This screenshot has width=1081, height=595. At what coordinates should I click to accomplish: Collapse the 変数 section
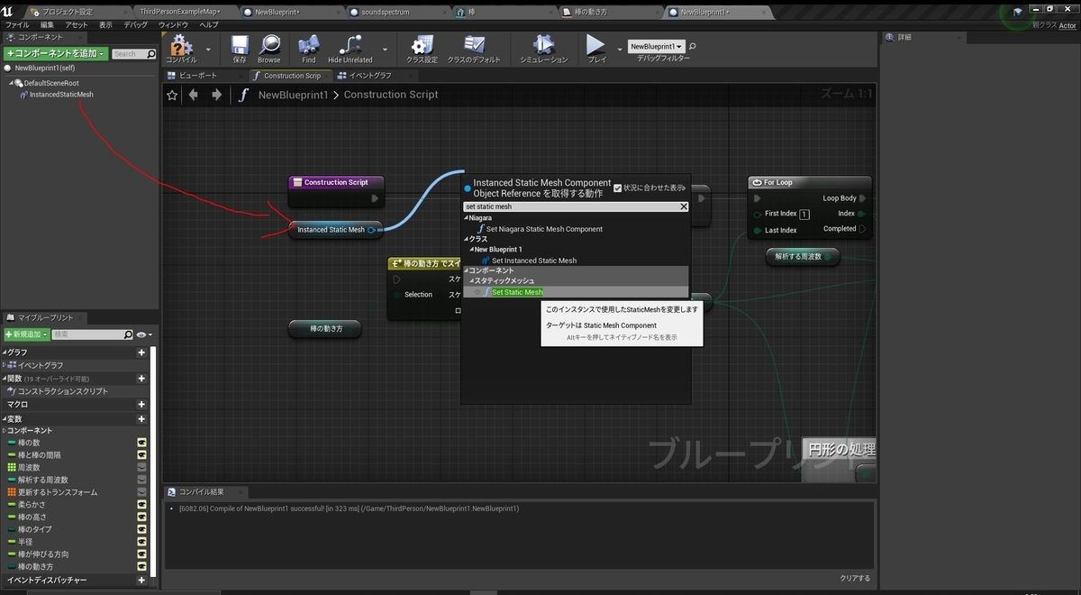[x=5, y=419]
